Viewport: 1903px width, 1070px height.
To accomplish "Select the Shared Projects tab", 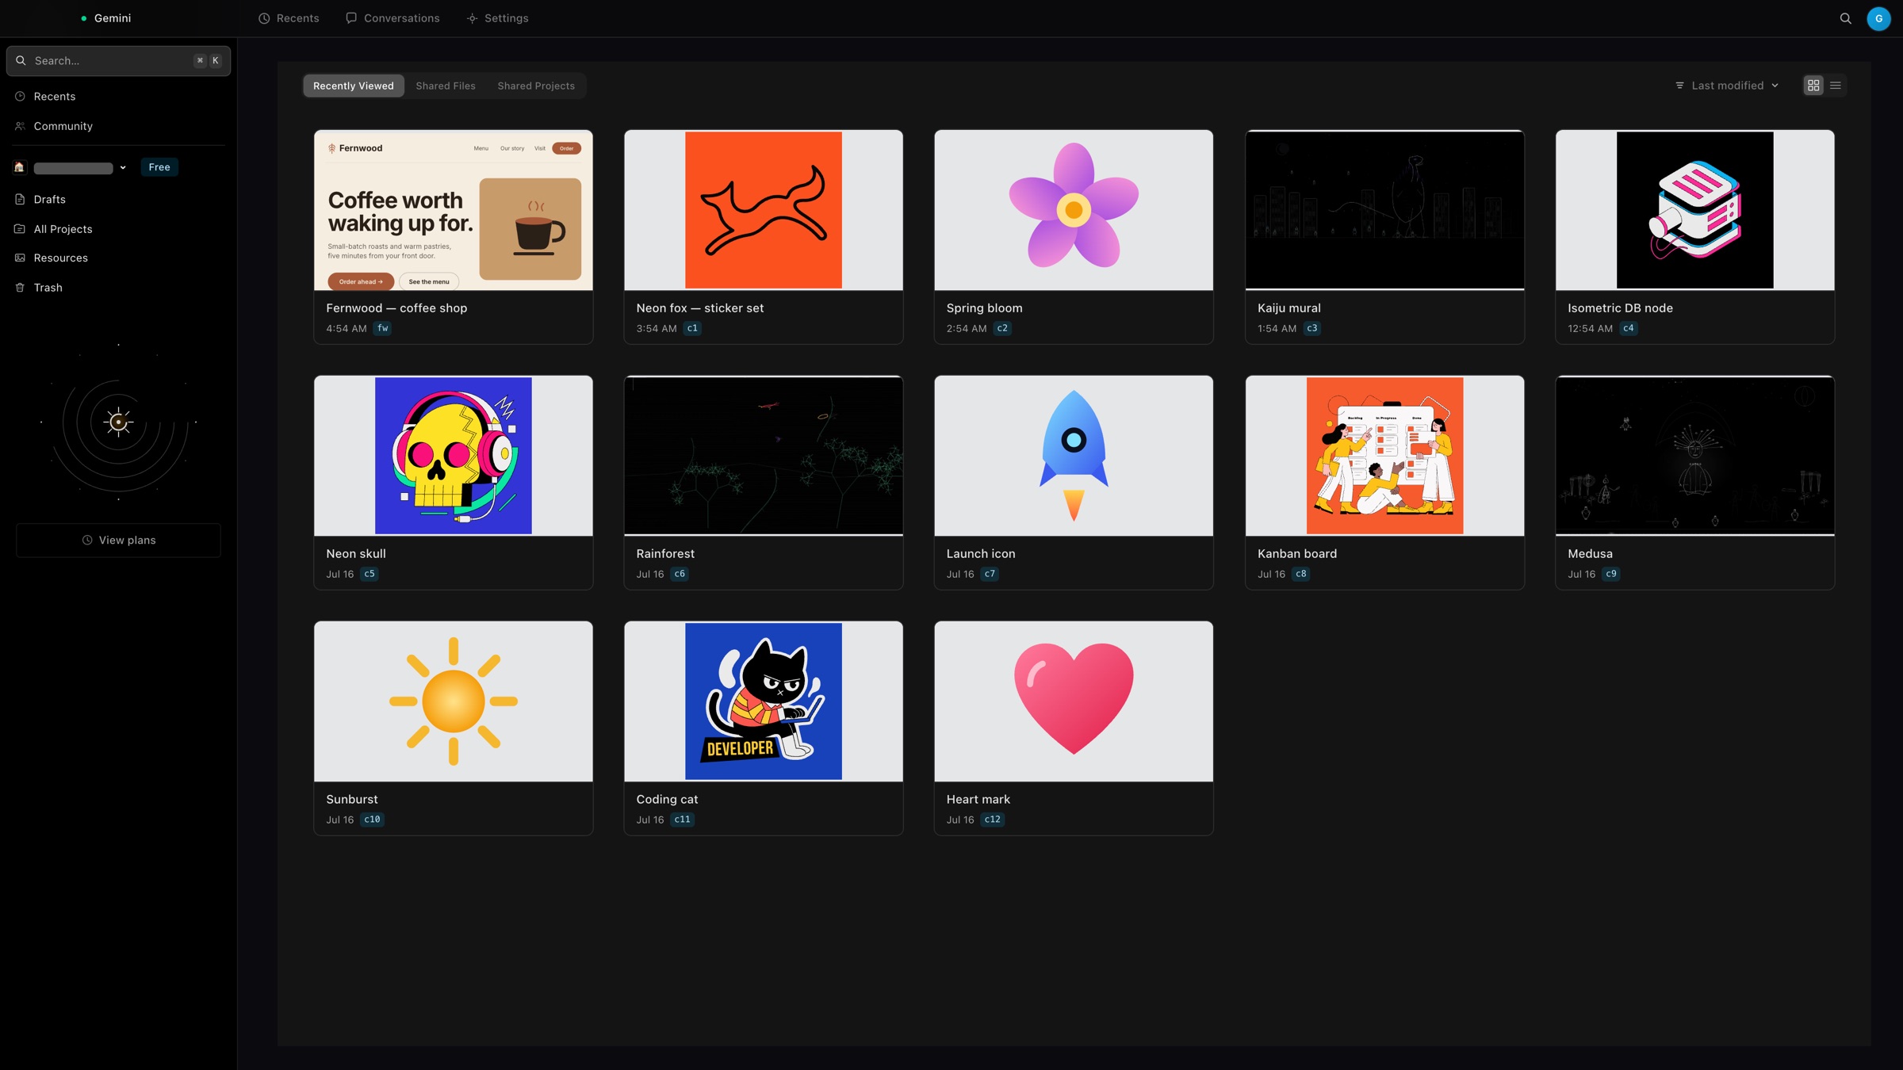I will (x=536, y=86).
